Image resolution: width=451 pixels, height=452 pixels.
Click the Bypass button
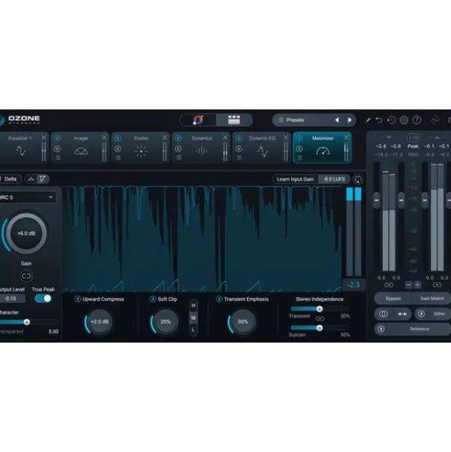pyautogui.click(x=393, y=298)
